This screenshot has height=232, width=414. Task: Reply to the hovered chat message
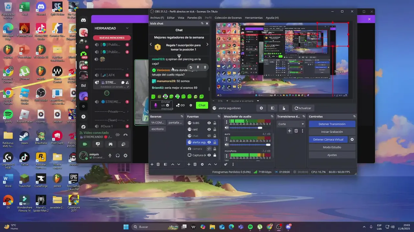pyautogui.click(x=191, y=67)
